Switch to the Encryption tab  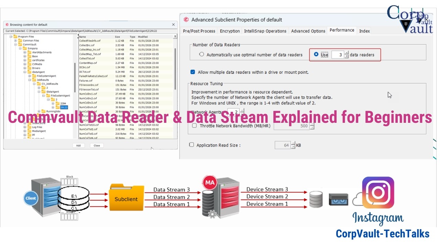[x=230, y=31]
